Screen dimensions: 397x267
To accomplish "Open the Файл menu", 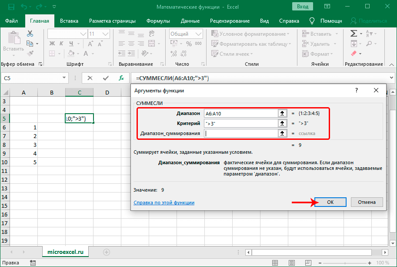I will click(x=12, y=21).
